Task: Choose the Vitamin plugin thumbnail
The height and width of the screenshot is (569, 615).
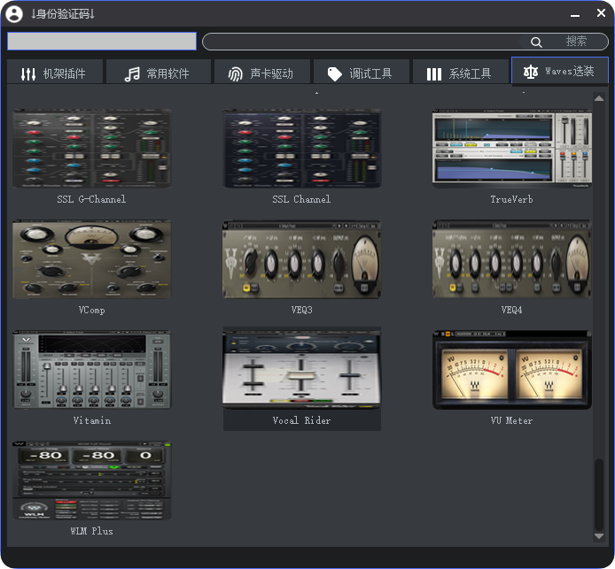Action: point(92,370)
